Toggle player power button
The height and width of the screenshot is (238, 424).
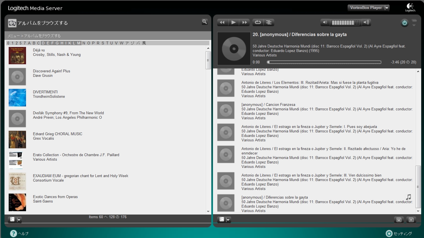click(404, 23)
